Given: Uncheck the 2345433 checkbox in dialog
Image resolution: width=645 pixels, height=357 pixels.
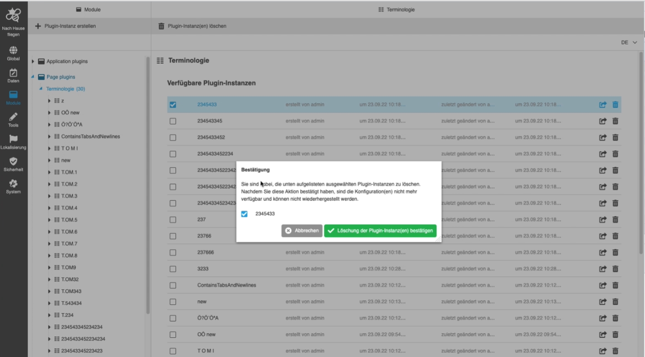Looking at the screenshot, I should click(x=244, y=214).
